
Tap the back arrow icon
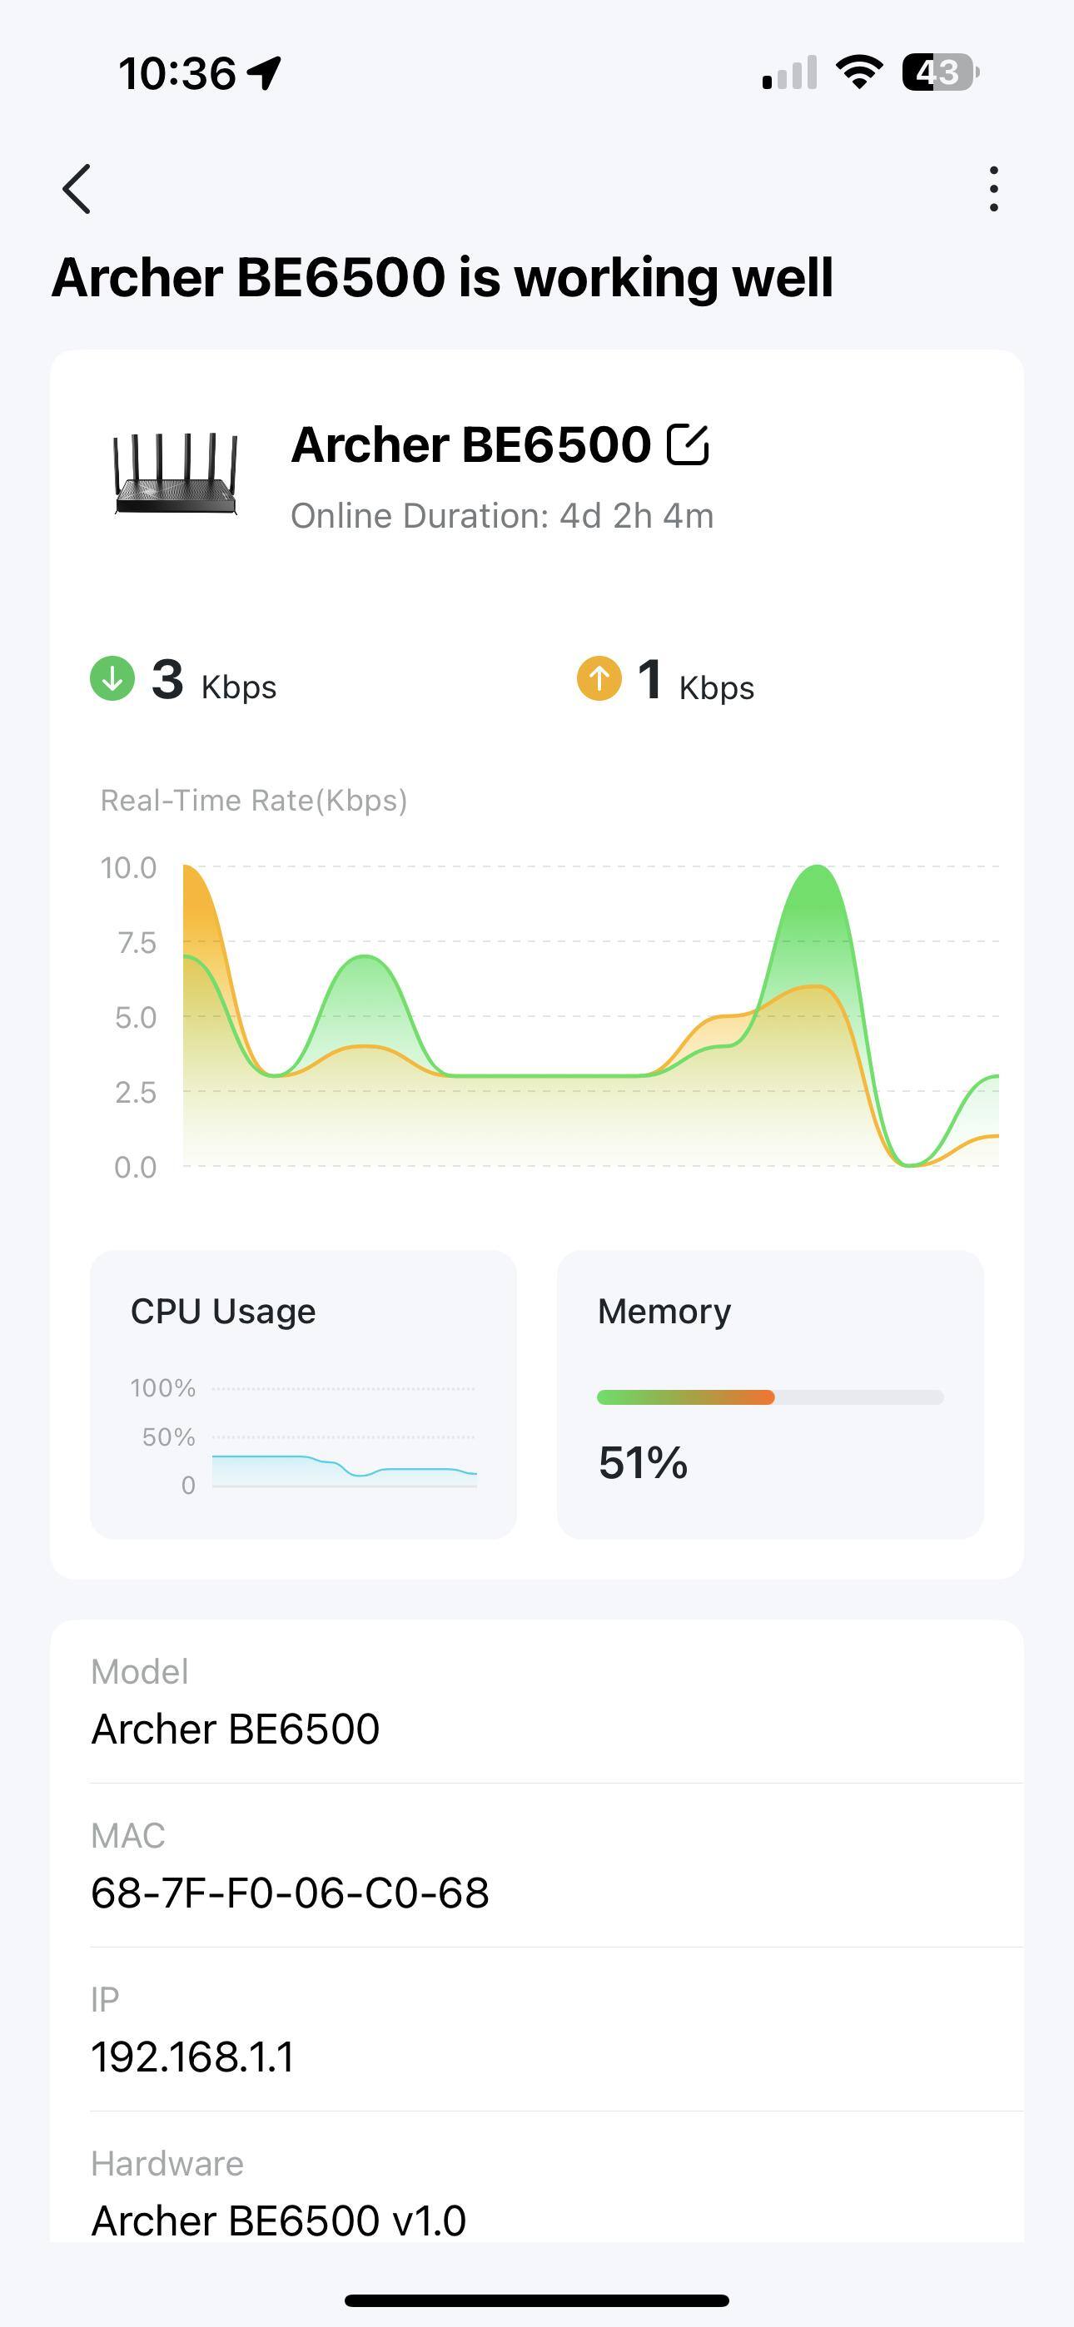click(x=77, y=189)
